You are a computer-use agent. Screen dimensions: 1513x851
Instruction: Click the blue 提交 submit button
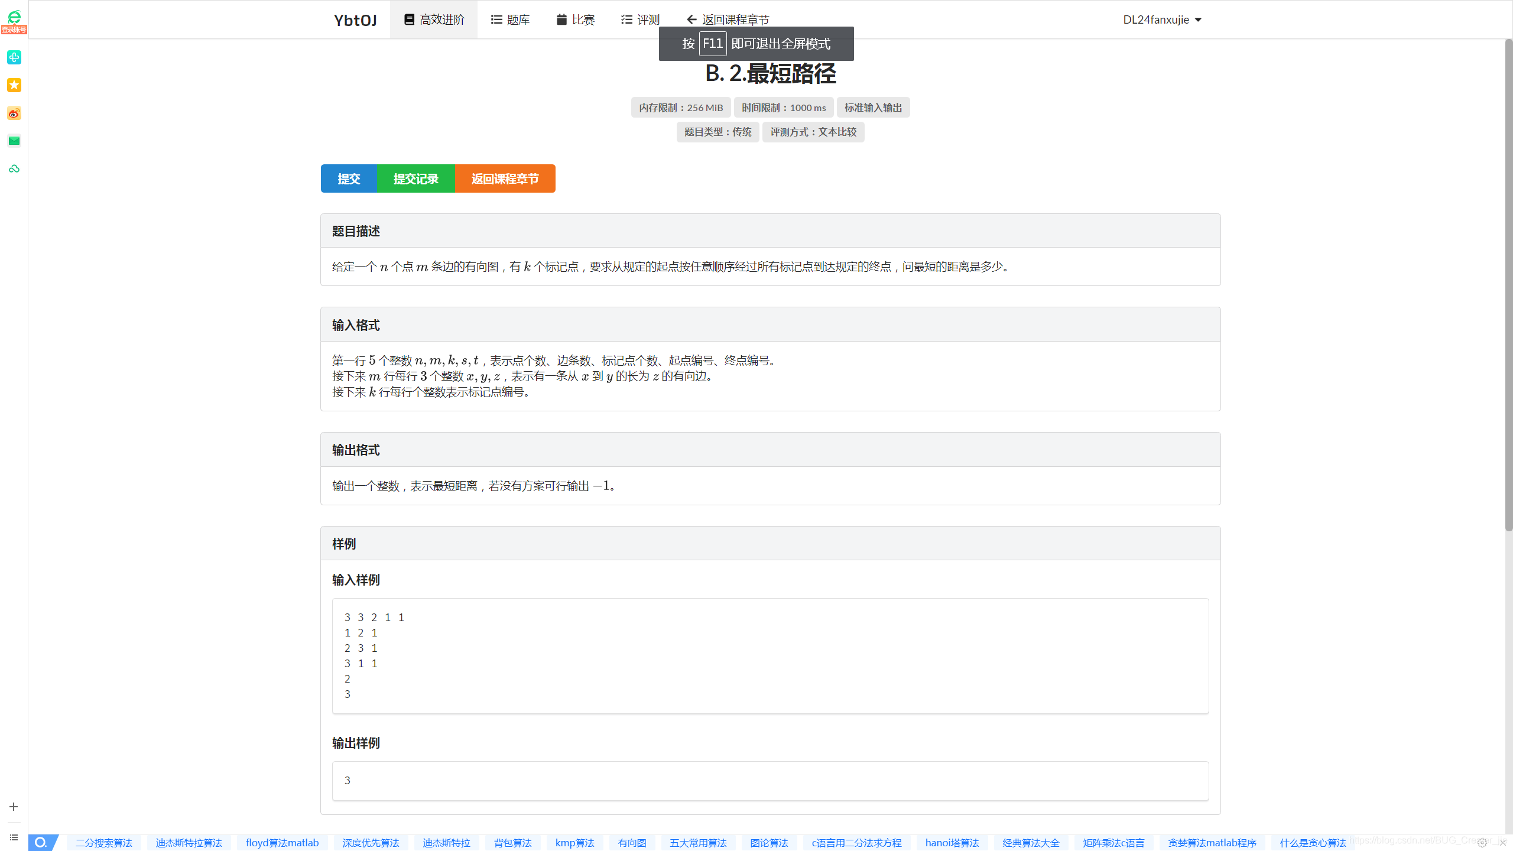348,178
